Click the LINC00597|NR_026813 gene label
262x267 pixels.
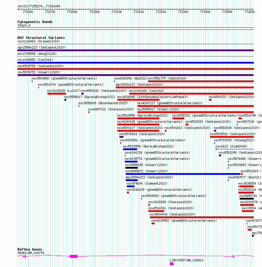(186, 260)
